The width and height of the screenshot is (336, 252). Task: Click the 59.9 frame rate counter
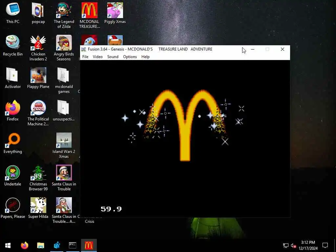tap(111, 209)
